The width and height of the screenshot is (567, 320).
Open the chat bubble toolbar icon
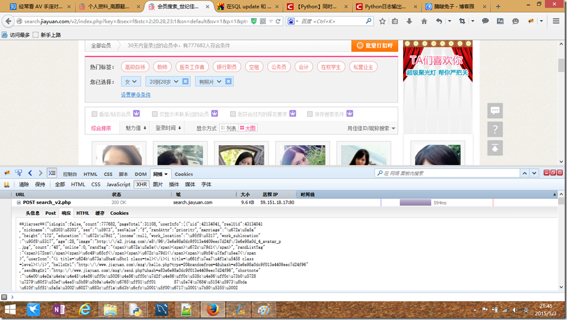[485, 22]
